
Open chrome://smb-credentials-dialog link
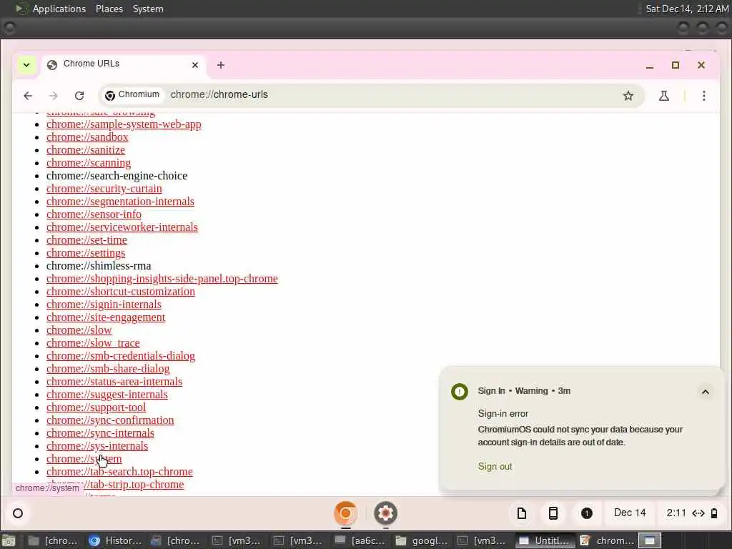[120, 356]
